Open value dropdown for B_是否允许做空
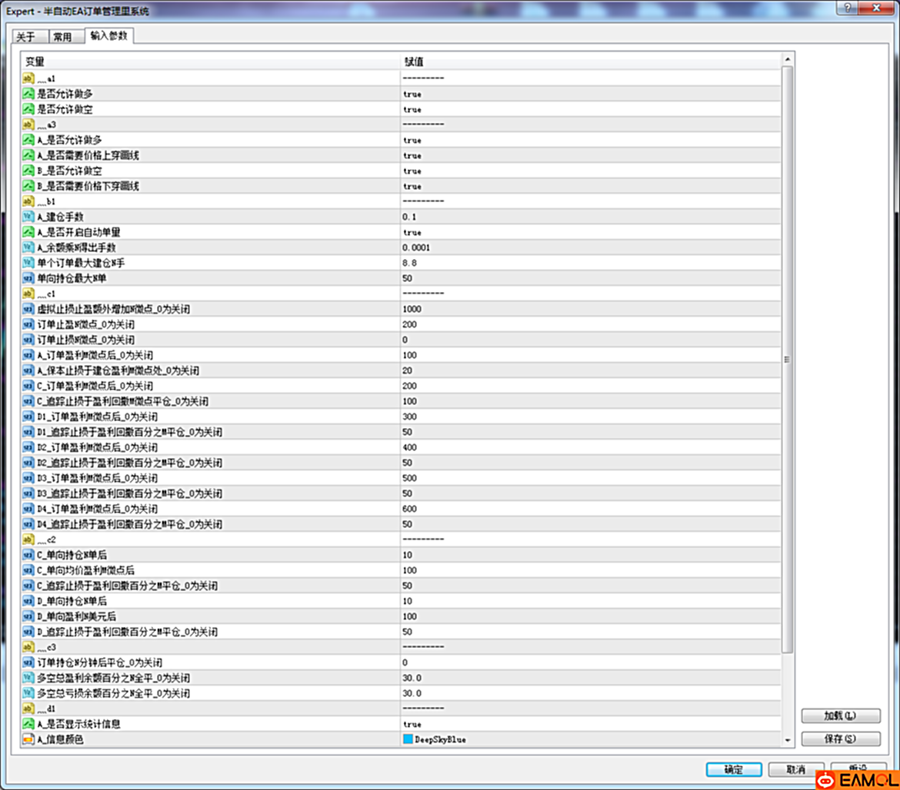Image resolution: width=900 pixels, height=790 pixels. point(412,171)
